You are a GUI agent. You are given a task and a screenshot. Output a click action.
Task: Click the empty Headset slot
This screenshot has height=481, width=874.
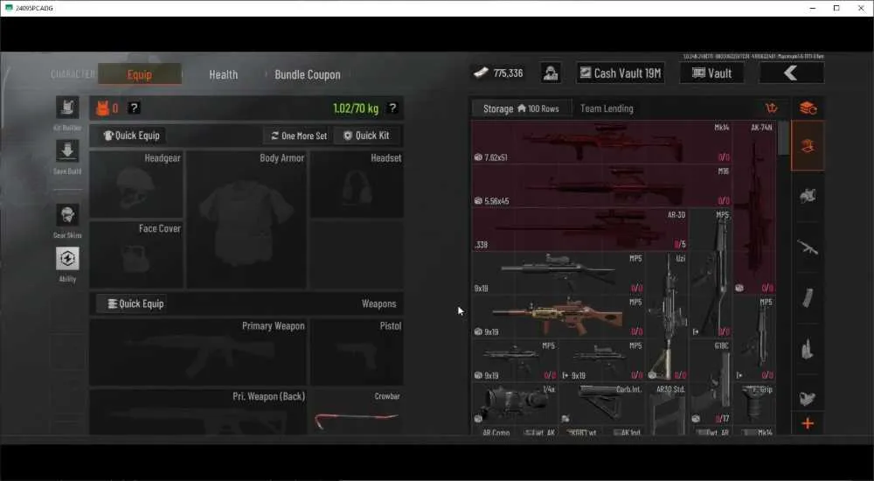(357, 185)
